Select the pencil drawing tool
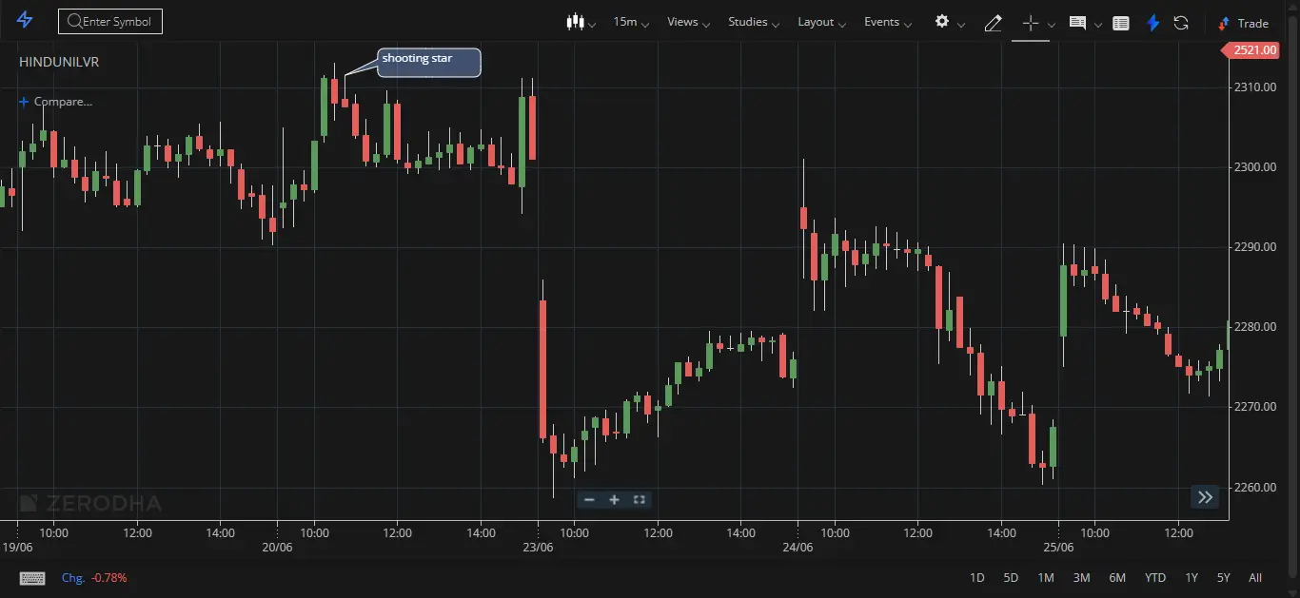This screenshot has width=1300, height=598. [993, 23]
